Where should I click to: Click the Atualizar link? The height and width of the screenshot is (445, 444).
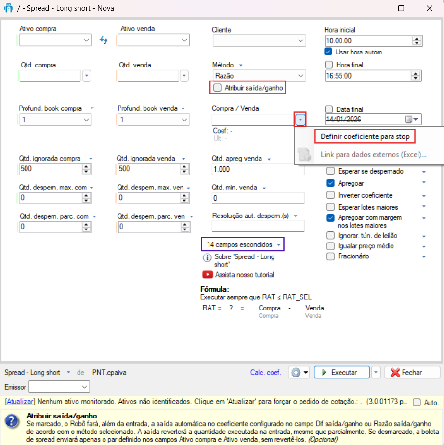[x=20, y=401]
